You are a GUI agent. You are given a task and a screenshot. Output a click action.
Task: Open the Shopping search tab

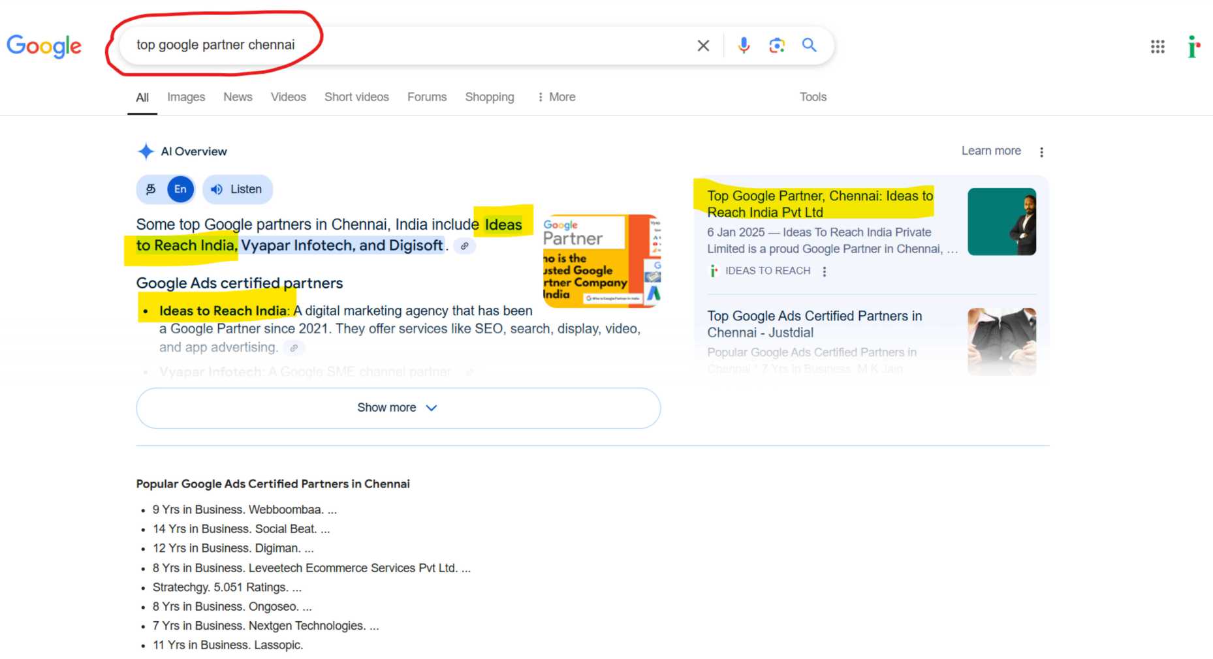point(489,97)
